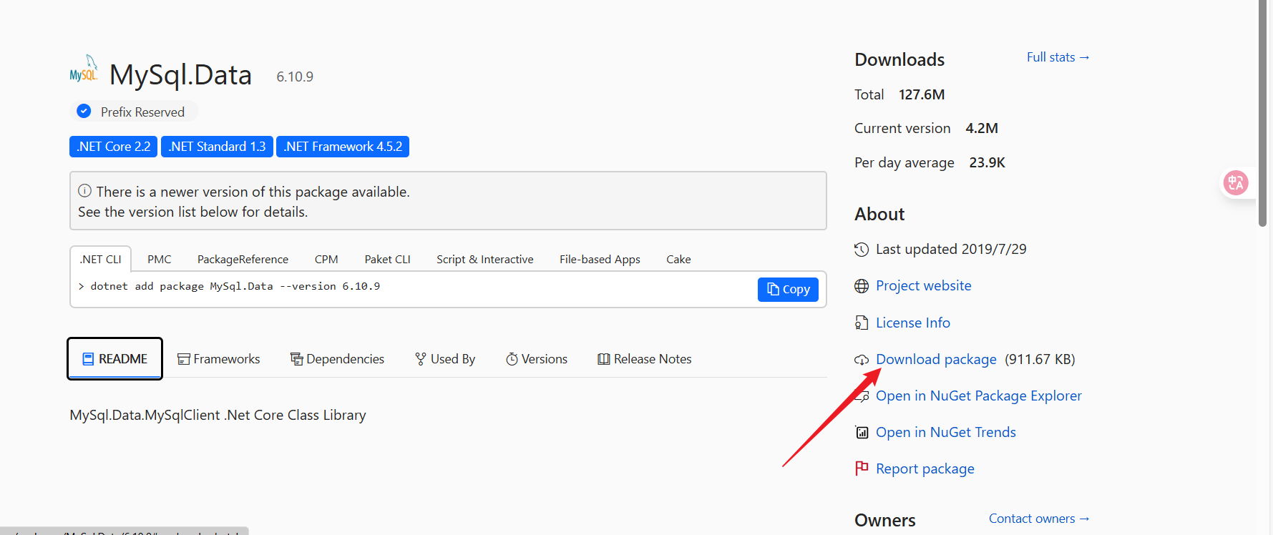This screenshot has width=1273, height=535.
Task: Click the MySql.Data package title
Action: click(180, 74)
